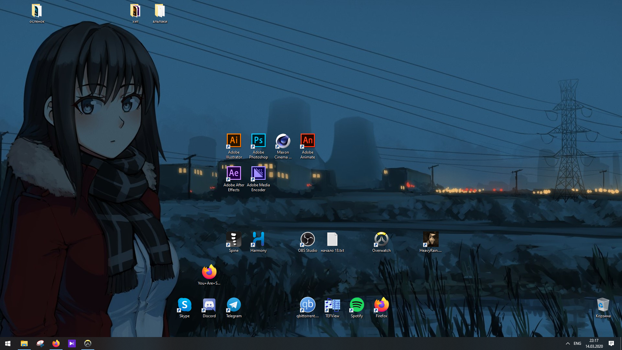Viewport: 622px width, 350px height.
Task: Change the ENG input language
Action: (577, 344)
